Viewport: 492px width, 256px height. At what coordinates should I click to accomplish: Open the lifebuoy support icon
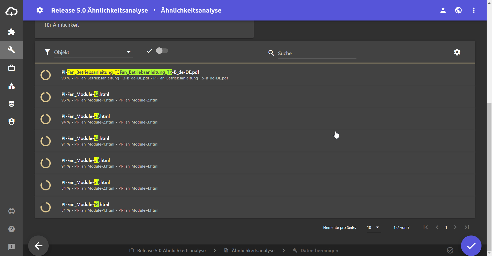click(x=12, y=211)
